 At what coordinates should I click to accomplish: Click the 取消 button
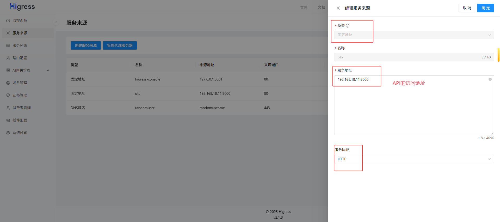click(467, 8)
